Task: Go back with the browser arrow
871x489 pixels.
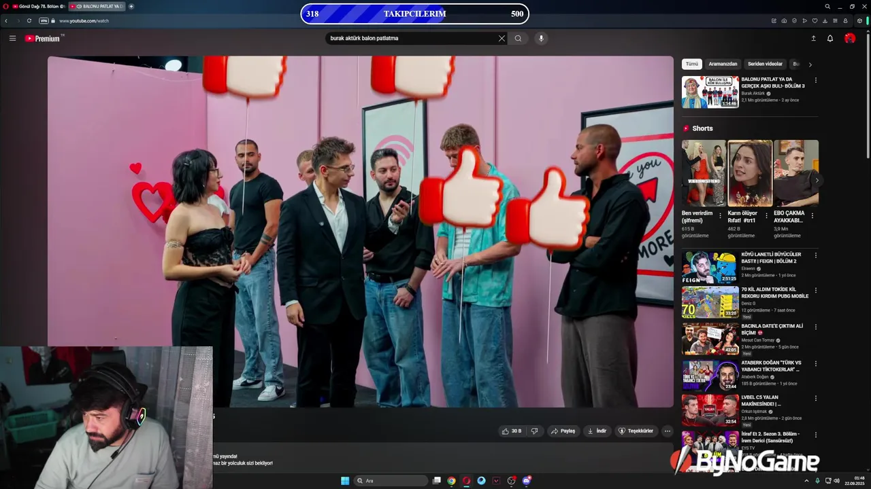Action: tap(6, 20)
